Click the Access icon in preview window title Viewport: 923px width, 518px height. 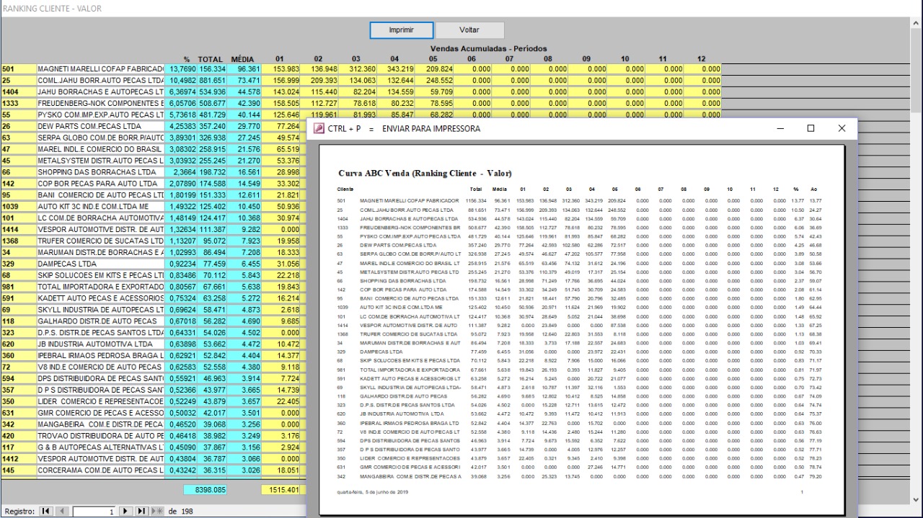pyautogui.click(x=319, y=128)
